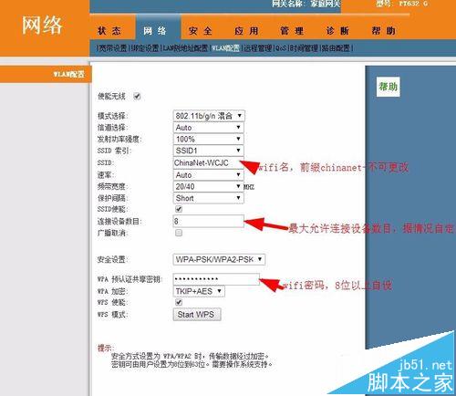Image resolution: width=456 pixels, height=396 pixels.
Task: Open the 安全 top tab
Action: [x=201, y=31]
